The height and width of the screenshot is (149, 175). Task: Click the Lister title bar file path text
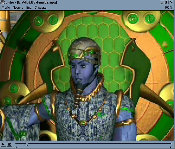pyautogui.click(x=37, y=2)
